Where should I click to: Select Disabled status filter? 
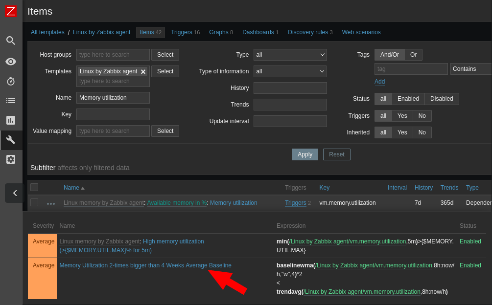pyautogui.click(x=441, y=99)
